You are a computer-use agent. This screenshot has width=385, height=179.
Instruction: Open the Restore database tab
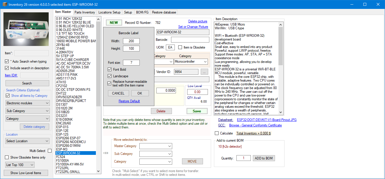point(164,12)
